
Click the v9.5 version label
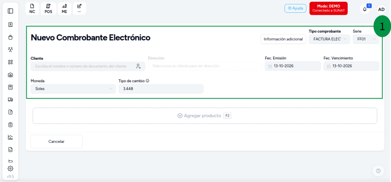tap(10, 176)
